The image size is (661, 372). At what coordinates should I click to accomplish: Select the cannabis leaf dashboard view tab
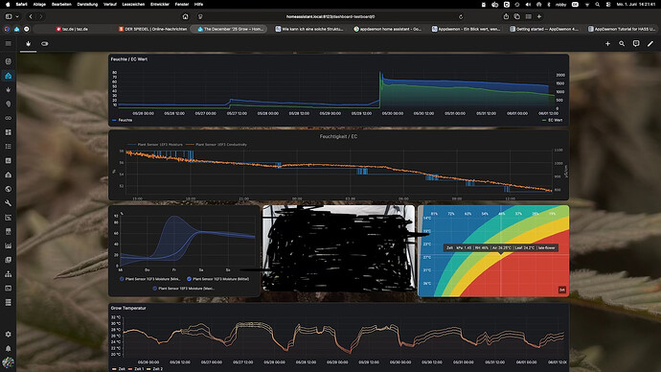click(28, 43)
